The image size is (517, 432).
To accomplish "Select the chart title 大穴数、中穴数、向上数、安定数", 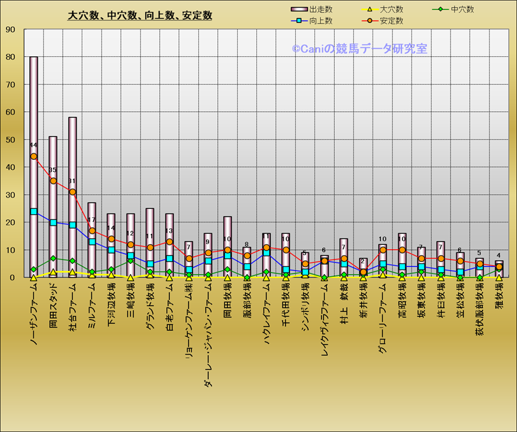I will [x=140, y=16].
